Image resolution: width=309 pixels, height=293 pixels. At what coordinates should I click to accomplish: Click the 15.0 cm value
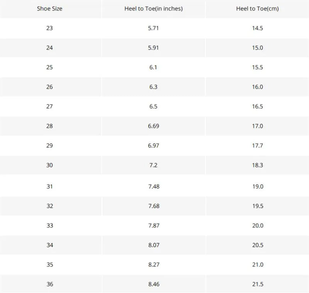click(257, 48)
